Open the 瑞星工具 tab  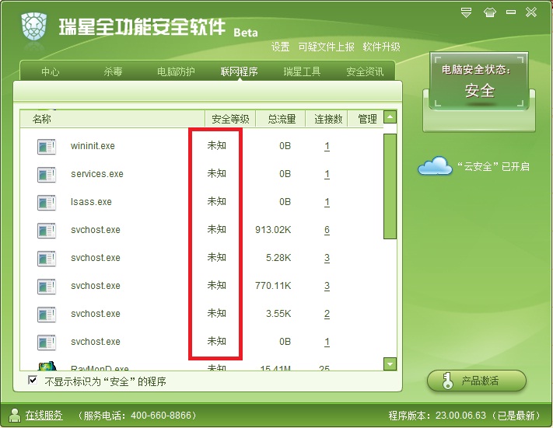point(302,72)
